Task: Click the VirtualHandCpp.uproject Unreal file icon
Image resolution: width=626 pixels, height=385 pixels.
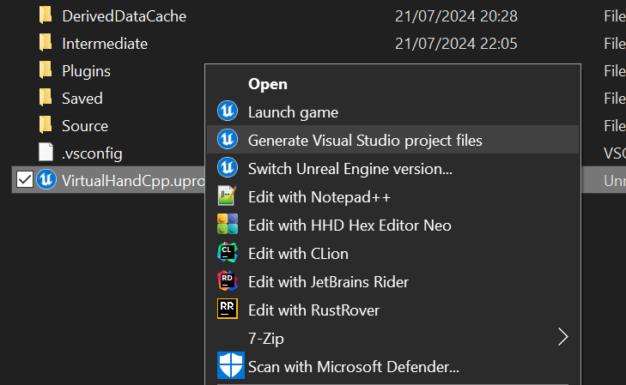Action: coord(46,179)
